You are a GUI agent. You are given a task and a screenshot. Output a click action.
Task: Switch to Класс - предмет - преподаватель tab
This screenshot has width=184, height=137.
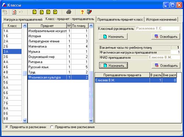pos(70,19)
